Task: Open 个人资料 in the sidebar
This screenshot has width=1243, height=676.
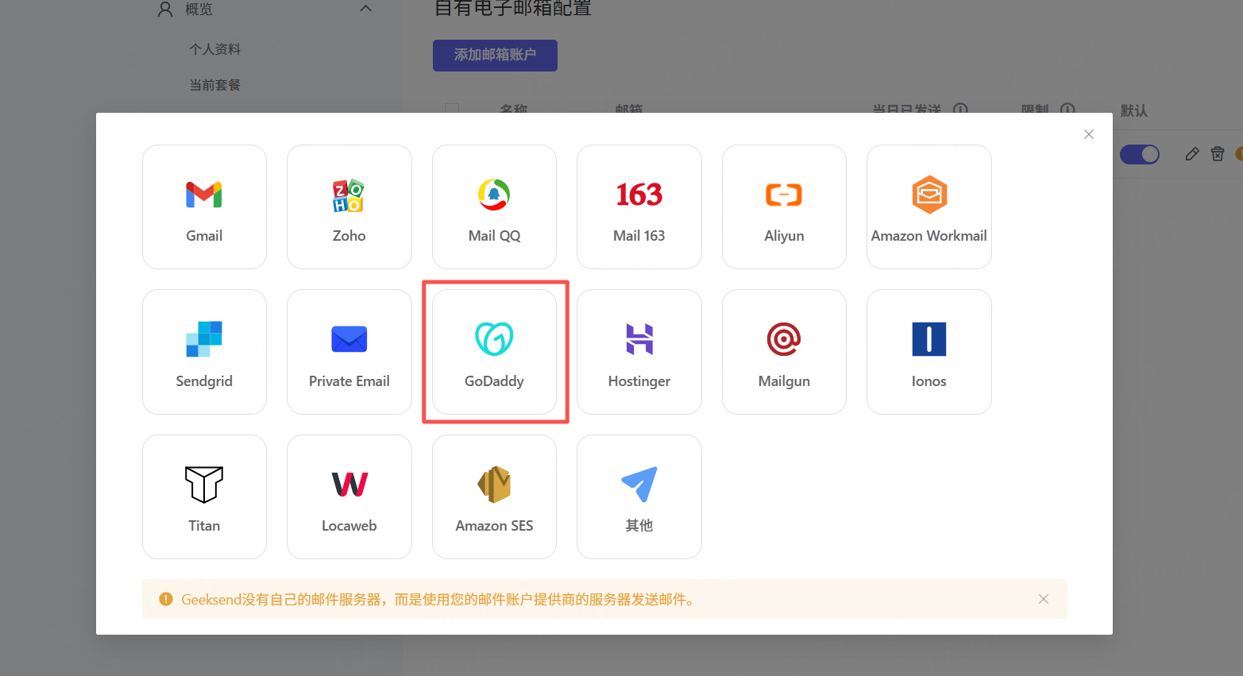Action: (214, 49)
